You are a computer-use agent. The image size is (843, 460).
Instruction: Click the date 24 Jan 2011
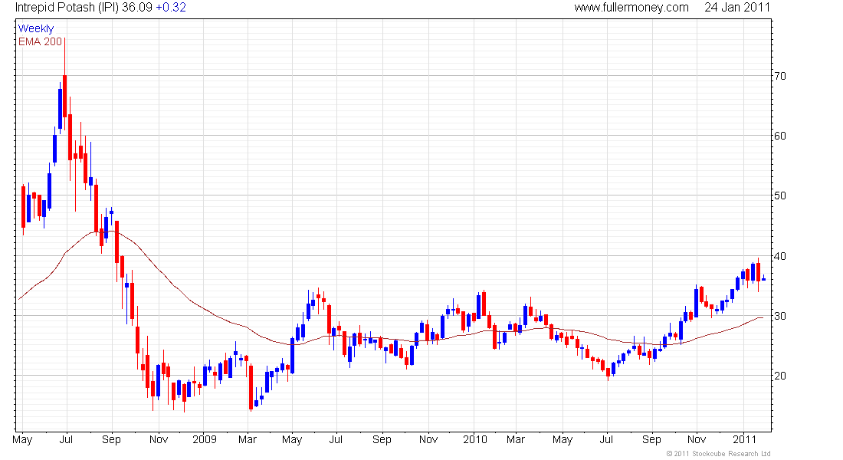[x=737, y=8]
